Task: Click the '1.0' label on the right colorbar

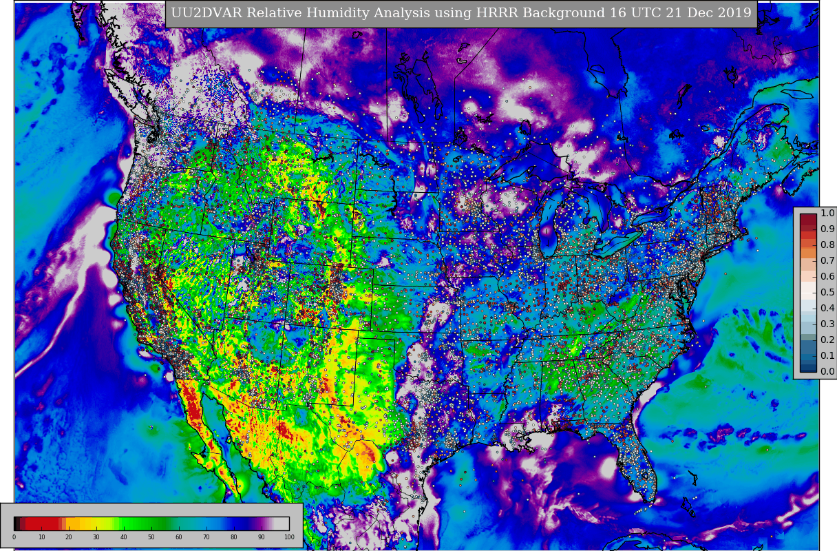Action: (827, 213)
